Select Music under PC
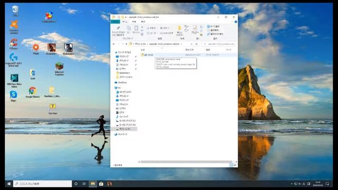The width and height of the screenshot is (338, 190). point(122,117)
